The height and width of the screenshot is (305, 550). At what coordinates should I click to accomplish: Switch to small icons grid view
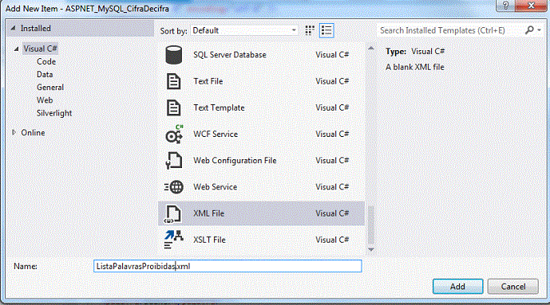pos(310,30)
